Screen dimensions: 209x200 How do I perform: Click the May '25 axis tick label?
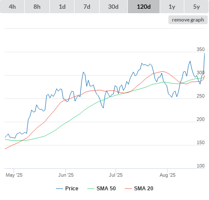[14, 175]
